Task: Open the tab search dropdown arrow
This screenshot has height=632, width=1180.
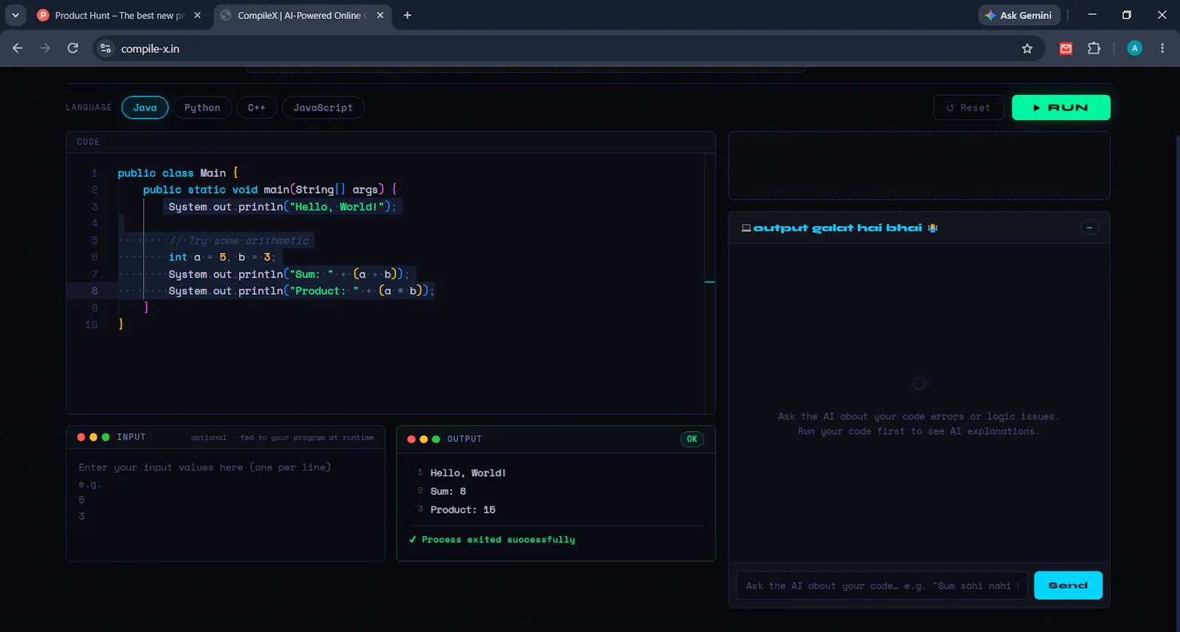Action: [x=15, y=15]
